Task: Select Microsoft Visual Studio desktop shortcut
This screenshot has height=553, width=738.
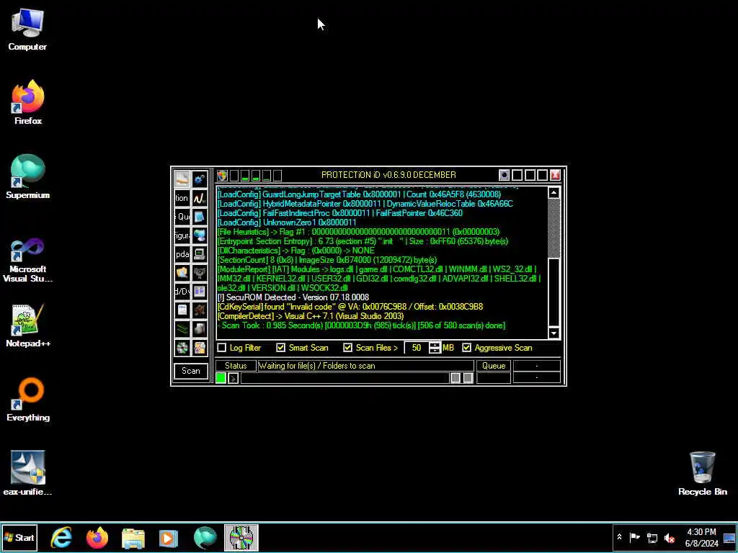Action: [x=28, y=260]
